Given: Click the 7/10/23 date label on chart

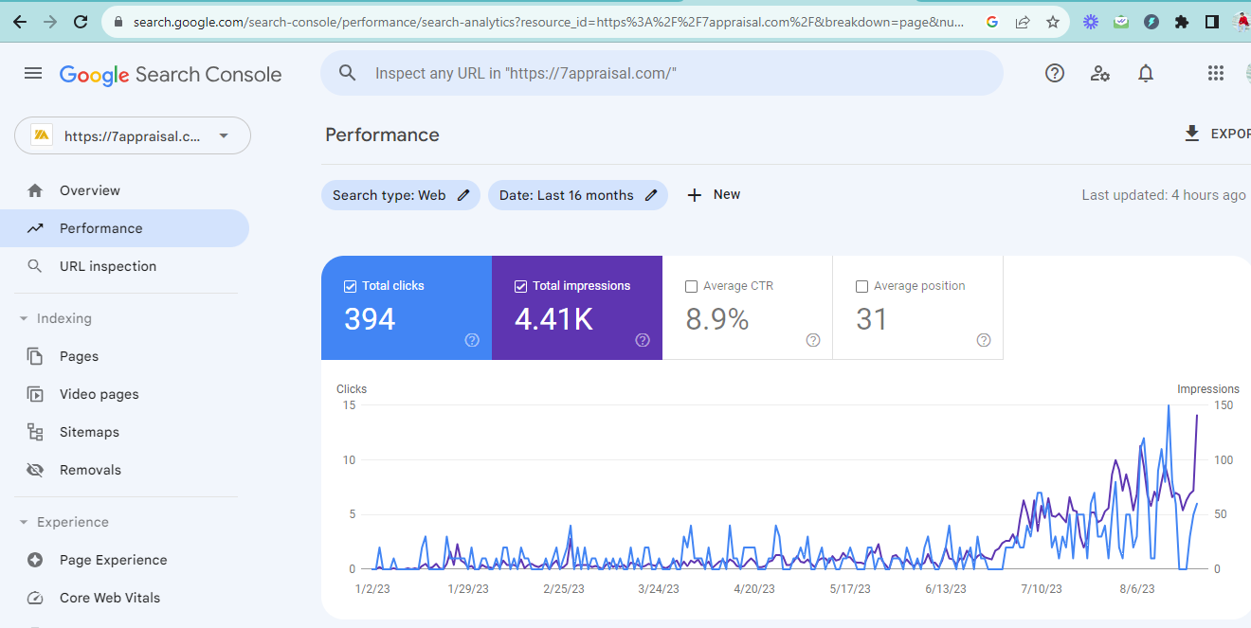Looking at the screenshot, I should pyautogui.click(x=1040, y=588).
